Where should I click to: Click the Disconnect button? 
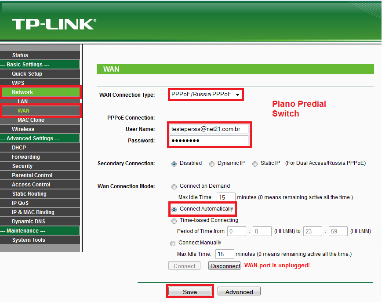pos(224,266)
